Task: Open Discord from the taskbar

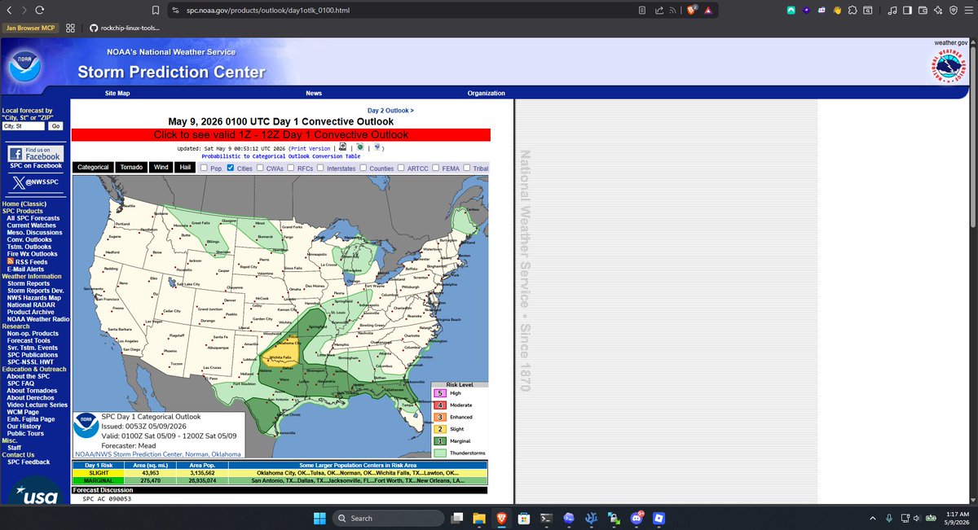Action: [637, 518]
